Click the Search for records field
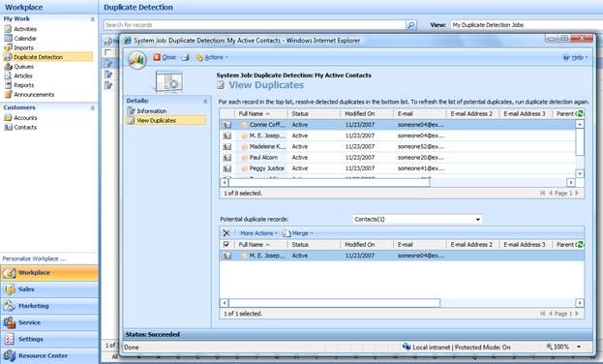The image size is (603, 364). tap(255, 25)
